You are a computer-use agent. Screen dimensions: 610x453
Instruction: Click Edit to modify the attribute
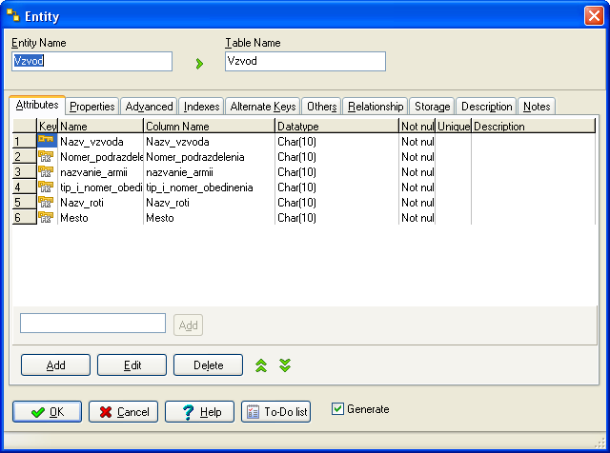coord(132,364)
